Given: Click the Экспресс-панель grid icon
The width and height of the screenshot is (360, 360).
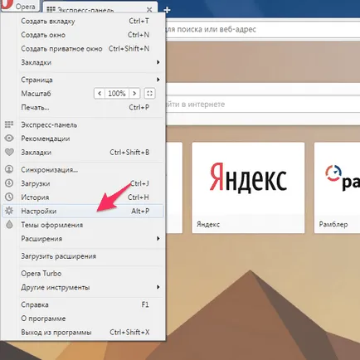Looking at the screenshot, I should tap(9, 124).
